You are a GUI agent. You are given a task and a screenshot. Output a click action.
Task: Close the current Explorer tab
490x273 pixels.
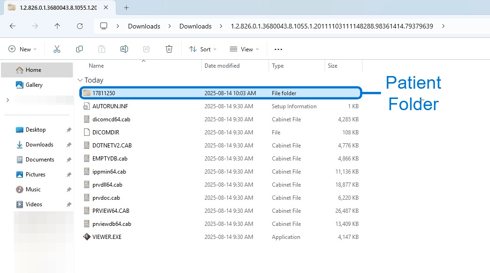(106, 7)
